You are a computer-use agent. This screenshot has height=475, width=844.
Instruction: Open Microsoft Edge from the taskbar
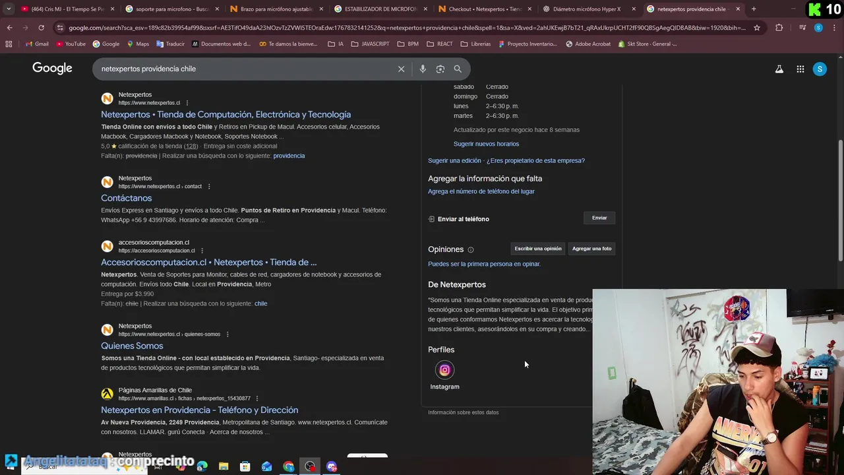(x=202, y=466)
